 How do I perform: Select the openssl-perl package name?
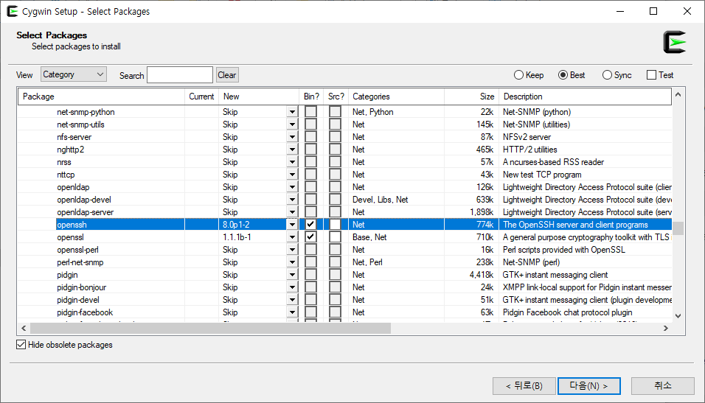(77, 250)
